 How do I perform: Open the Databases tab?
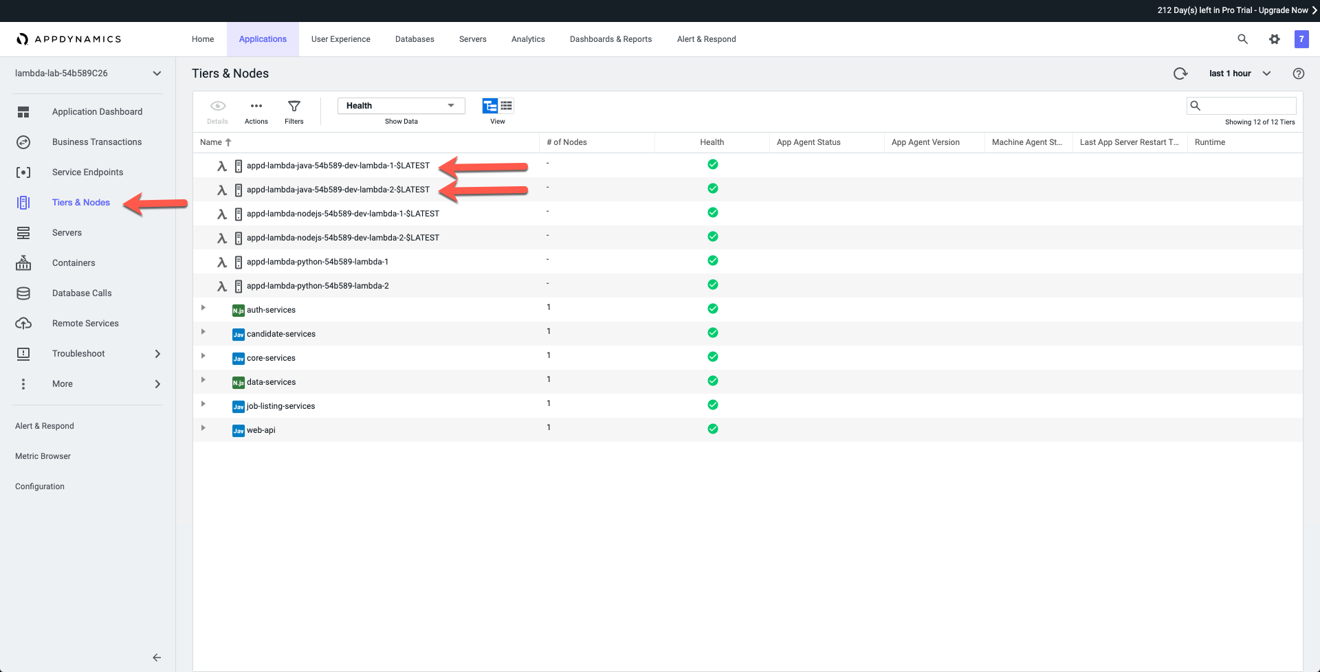tap(415, 39)
